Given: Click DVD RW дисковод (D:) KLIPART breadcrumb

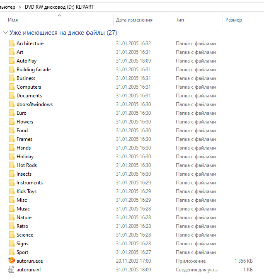Looking at the screenshot, I should pos(59,7).
